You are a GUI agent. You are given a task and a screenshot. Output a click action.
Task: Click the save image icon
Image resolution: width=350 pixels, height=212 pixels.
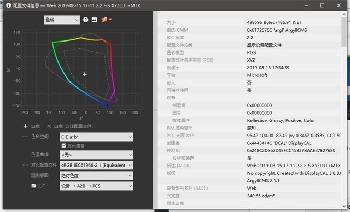click(x=95, y=20)
